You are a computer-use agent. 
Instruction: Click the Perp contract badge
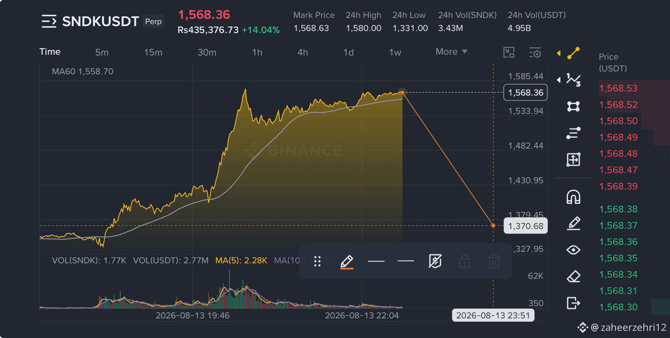[153, 22]
